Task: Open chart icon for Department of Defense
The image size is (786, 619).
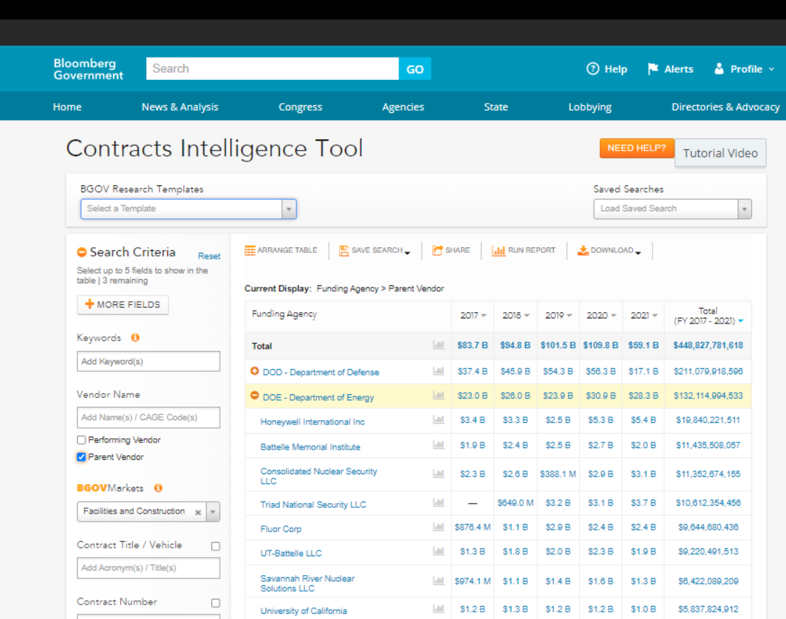Action: pyautogui.click(x=438, y=371)
